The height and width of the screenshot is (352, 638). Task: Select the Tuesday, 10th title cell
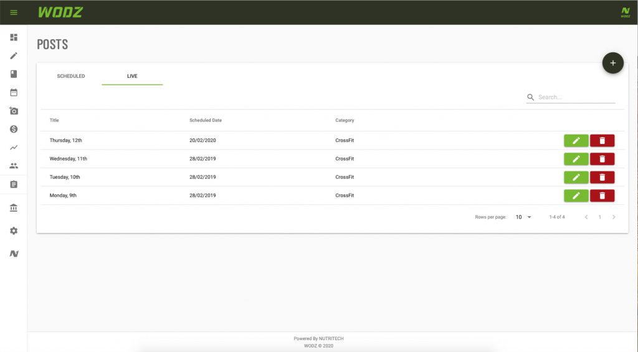(65, 177)
